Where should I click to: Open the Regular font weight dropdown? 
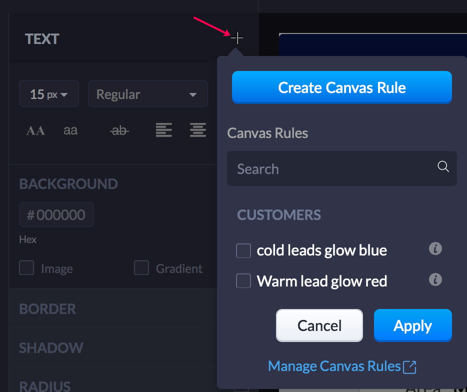[147, 93]
